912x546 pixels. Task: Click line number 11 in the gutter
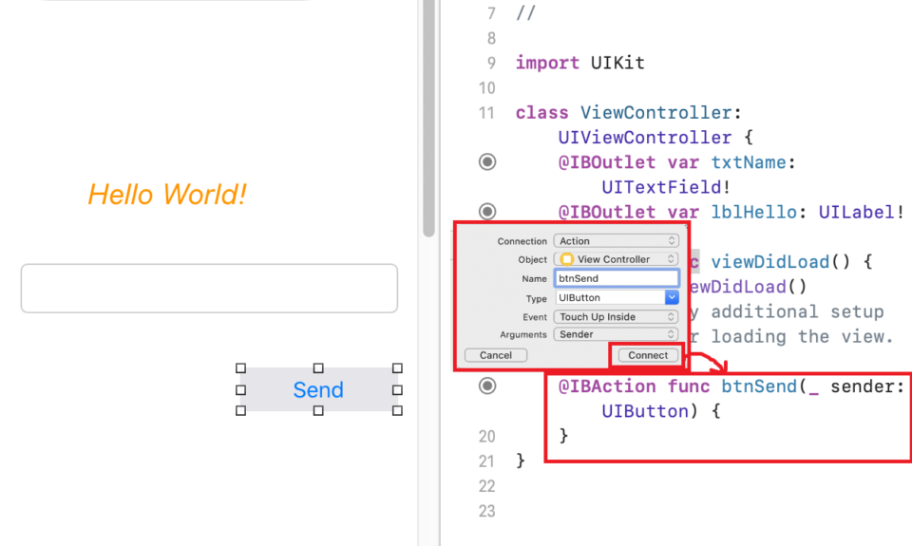[x=486, y=113]
